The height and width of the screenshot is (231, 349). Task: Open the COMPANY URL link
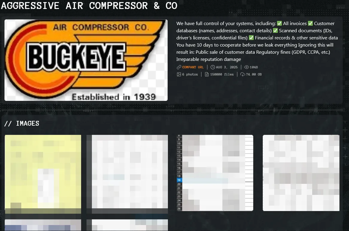tap(193, 67)
